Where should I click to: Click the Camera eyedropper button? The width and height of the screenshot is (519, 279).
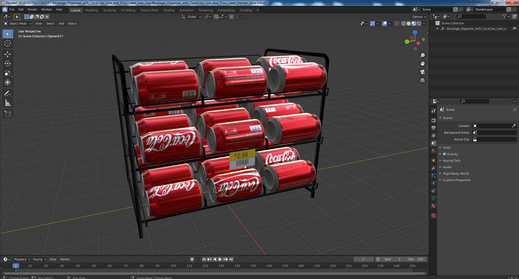(514, 126)
